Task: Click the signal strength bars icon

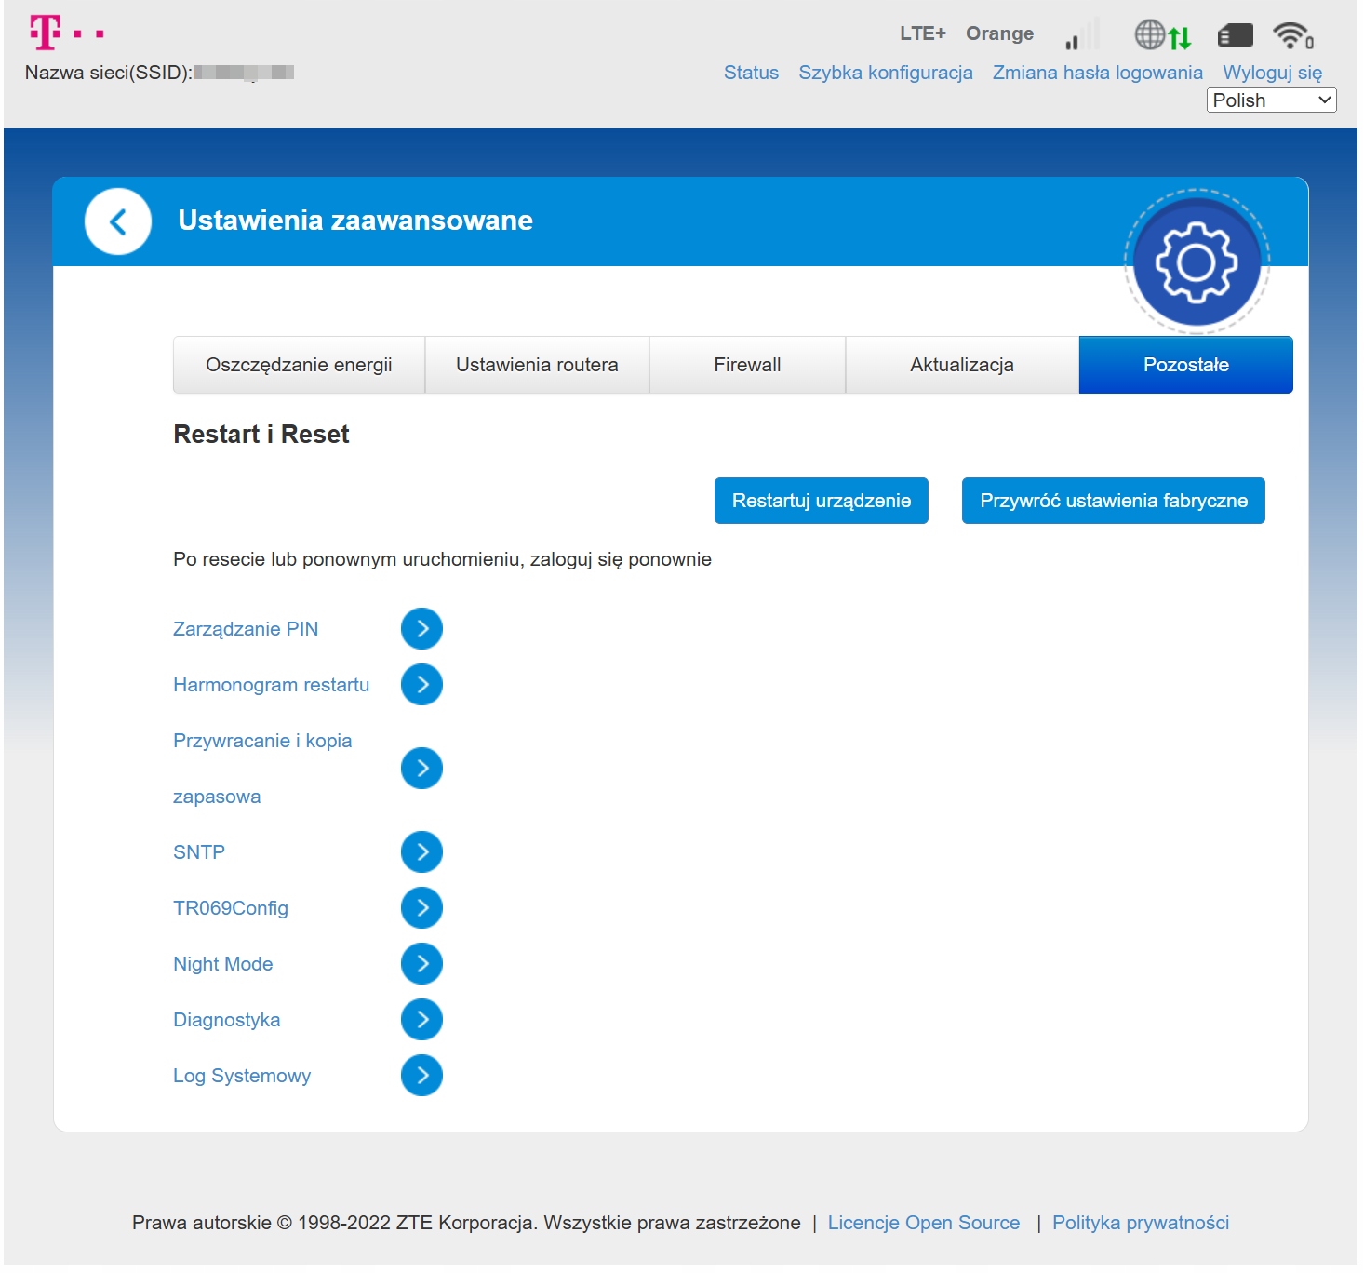Action: click(1082, 35)
